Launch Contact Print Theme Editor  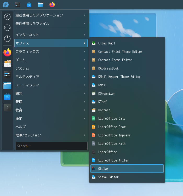point(127,52)
